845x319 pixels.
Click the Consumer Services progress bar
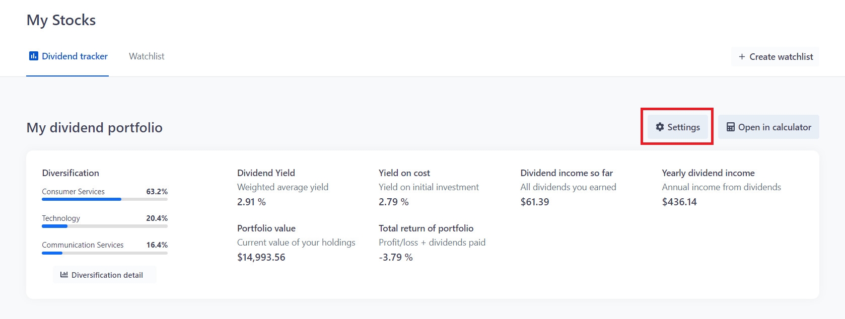click(105, 199)
